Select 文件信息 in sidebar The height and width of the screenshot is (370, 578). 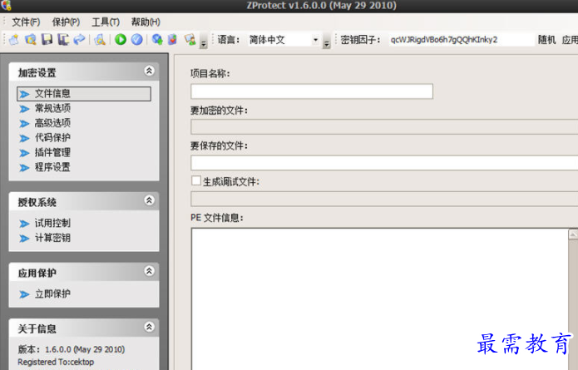(x=84, y=94)
